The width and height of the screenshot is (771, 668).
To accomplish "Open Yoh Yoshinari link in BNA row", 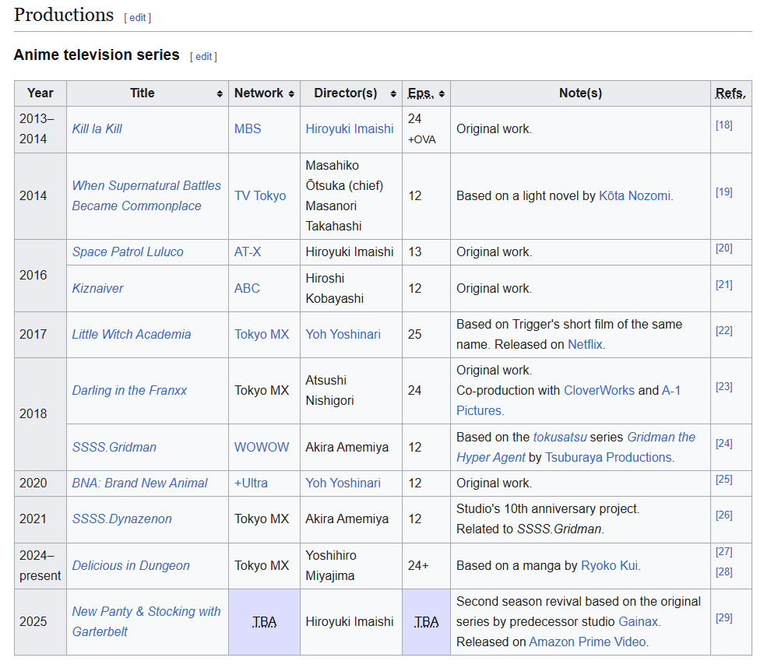I will 343,483.
